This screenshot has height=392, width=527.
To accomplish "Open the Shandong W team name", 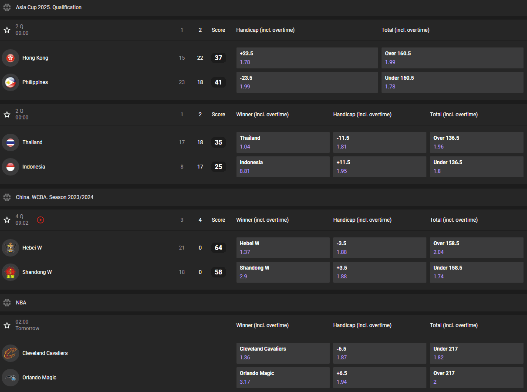I will [x=37, y=272].
